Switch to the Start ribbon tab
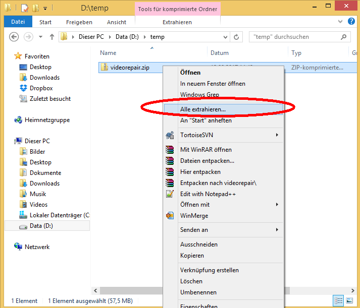Viewport: 360px width, 308px height. 45,22
